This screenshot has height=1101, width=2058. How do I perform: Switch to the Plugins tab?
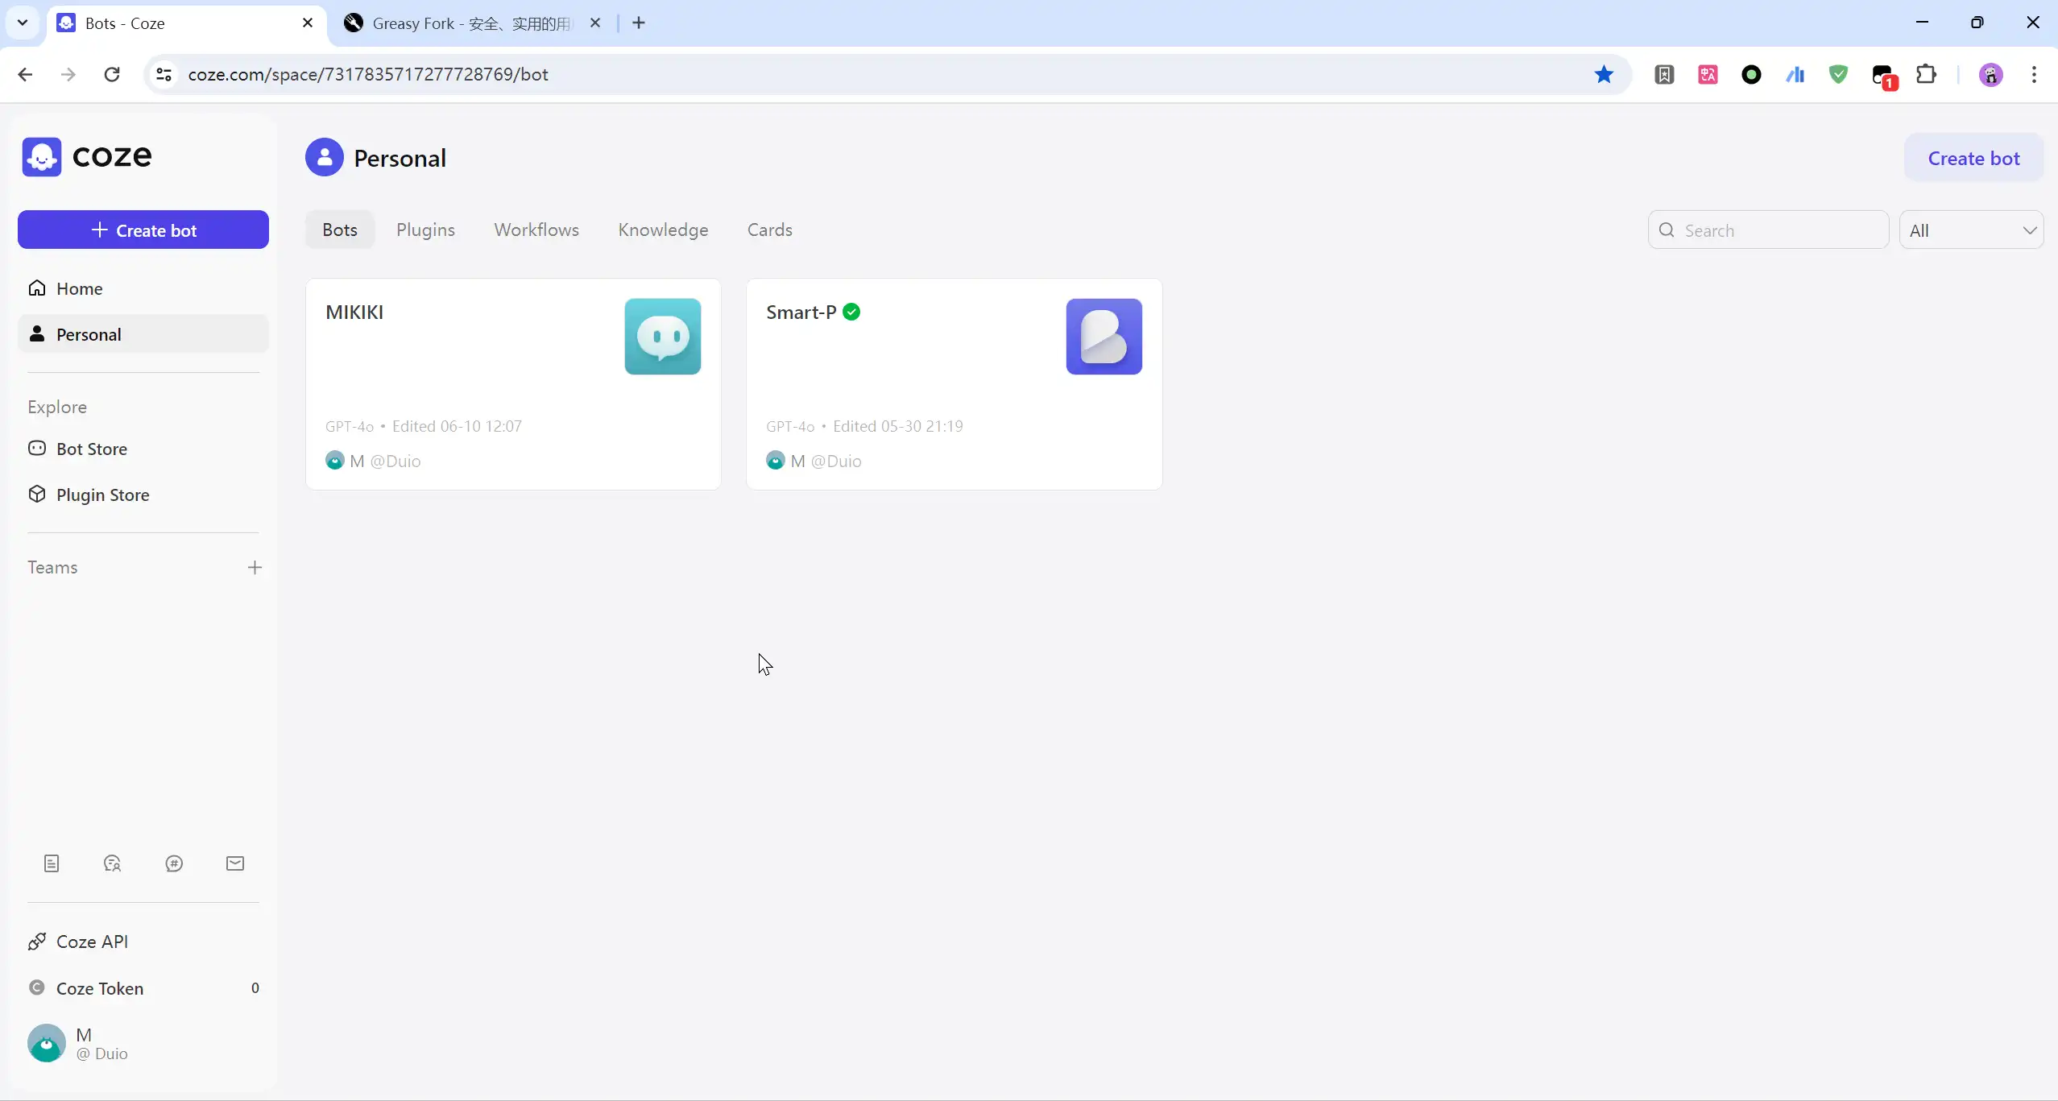425,230
